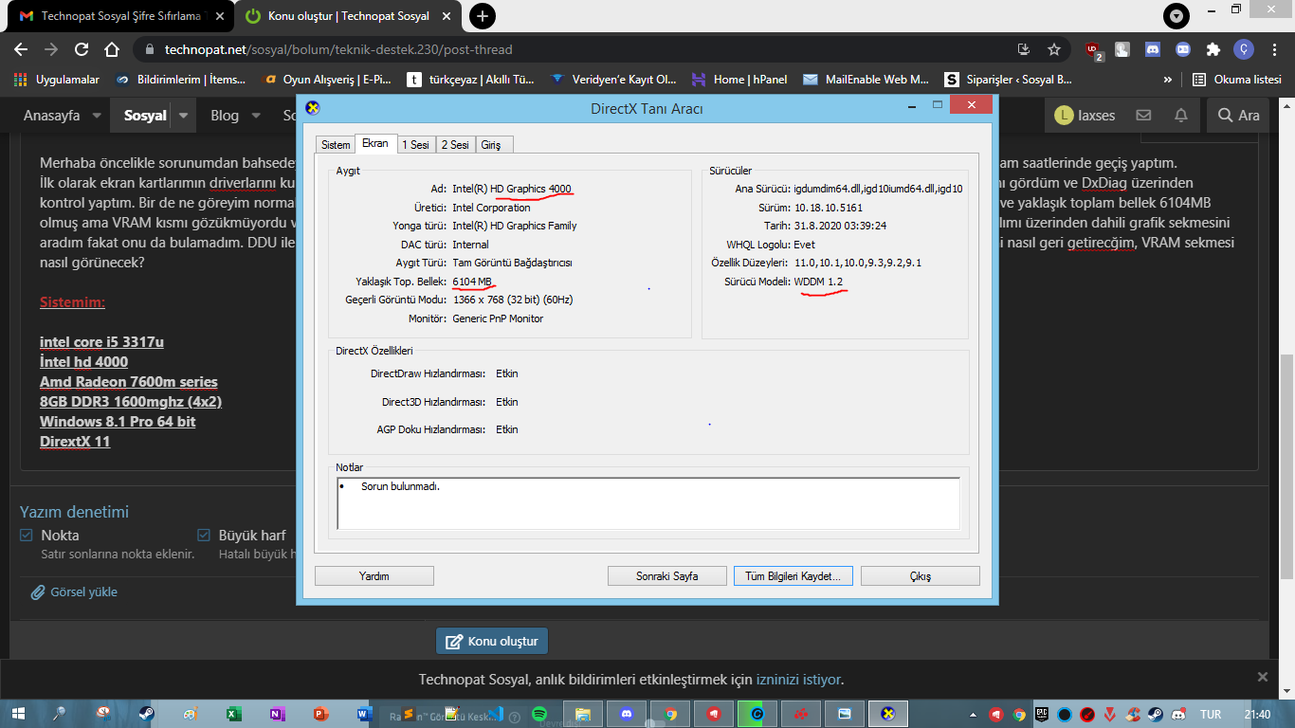The width and height of the screenshot is (1295, 728).
Task: Open Word from the taskbar
Action: [x=365, y=714]
